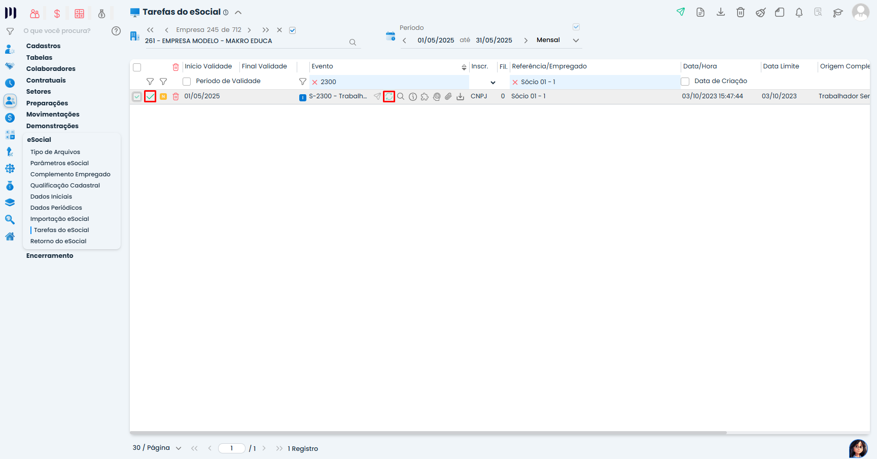Screen dimensions: 877x459
Task: Sort the table by the Evento column
Action: pyautogui.click(x=464, y=67)
